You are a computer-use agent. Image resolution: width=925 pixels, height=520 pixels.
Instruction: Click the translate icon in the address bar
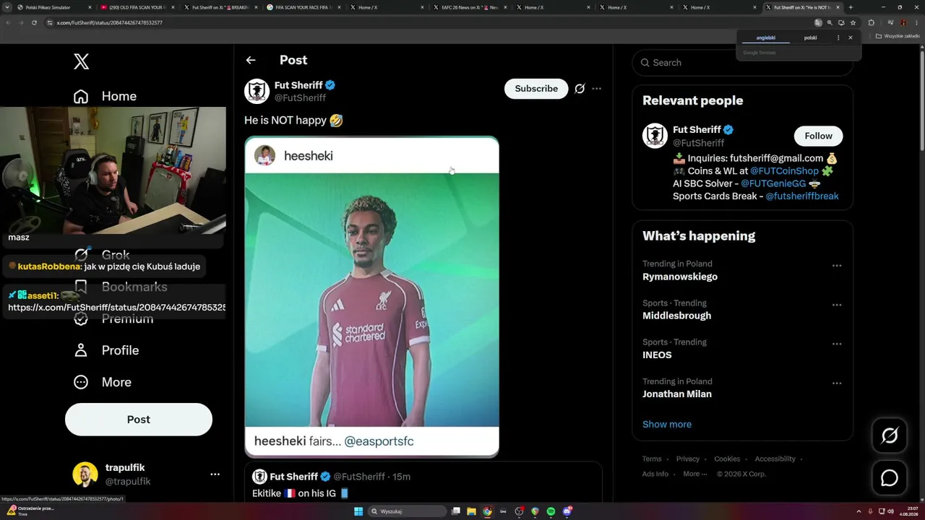tap(818, 22)
